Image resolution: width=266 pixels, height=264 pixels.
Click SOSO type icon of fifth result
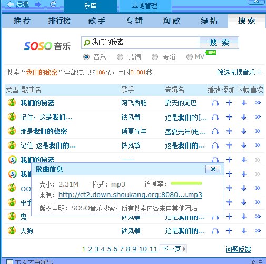click(12, 160)
